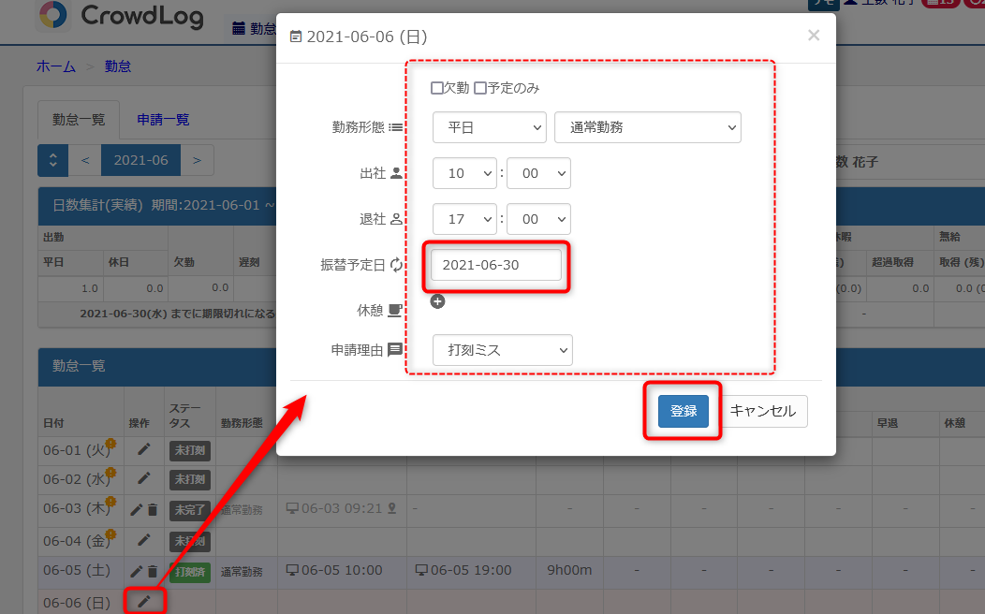Open the 出社 hour dropdown showing 10
This screenshot has height=614, width=985.
(x=464, y=173)
